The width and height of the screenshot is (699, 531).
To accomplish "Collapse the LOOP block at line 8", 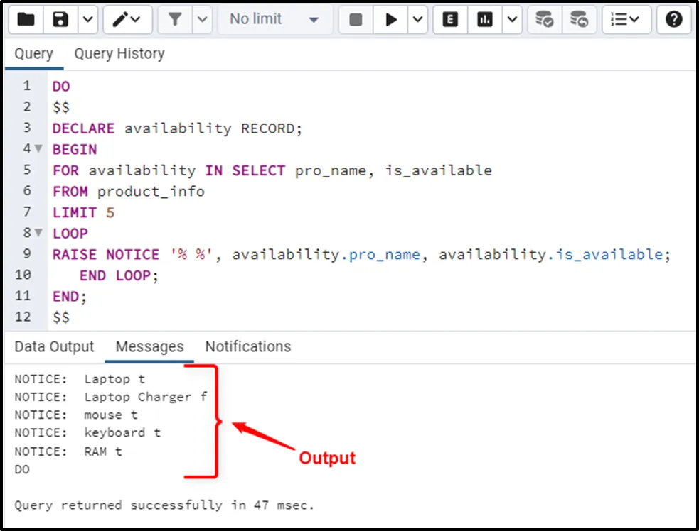I will 38,234.
